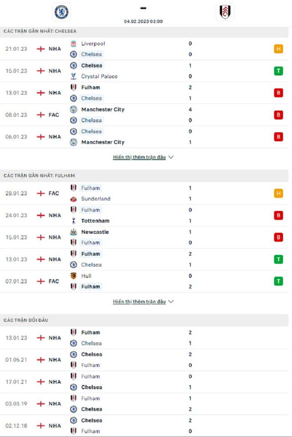The height and width of the screenshot is (437, 292).
Task: Click red B badge for Tottenham match
Action: [x=278, y=216]
